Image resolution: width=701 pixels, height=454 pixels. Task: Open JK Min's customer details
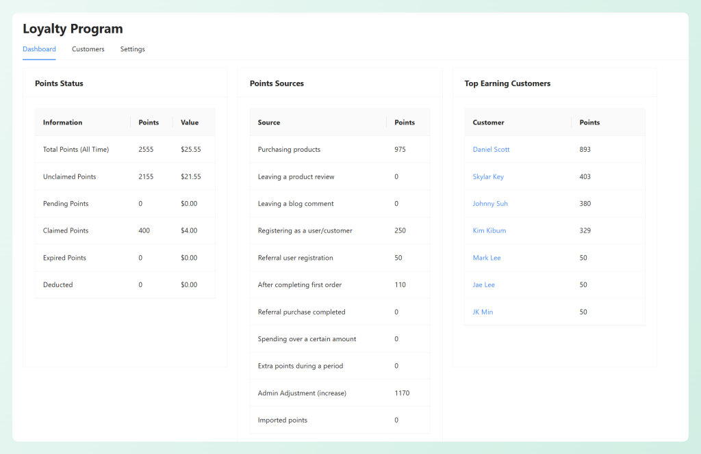point(483,312)
